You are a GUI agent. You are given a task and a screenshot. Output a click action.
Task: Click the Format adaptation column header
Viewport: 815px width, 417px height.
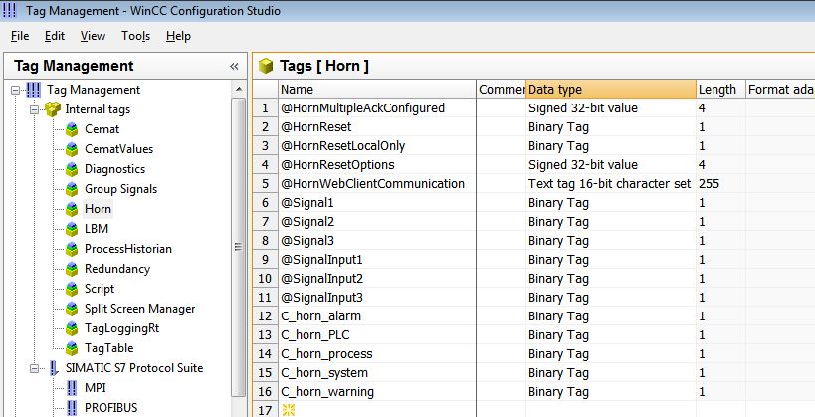coord(780,89)
